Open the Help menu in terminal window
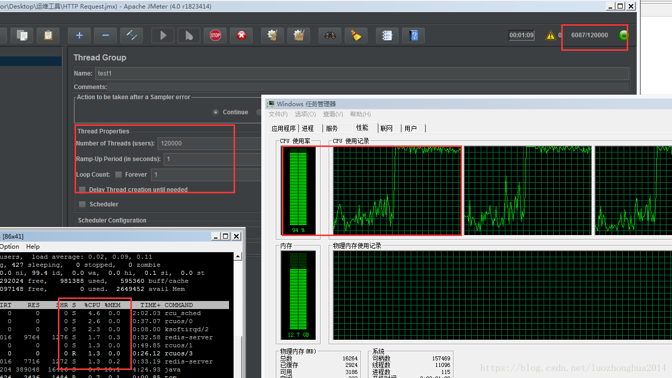This screenshot has height=378, width=672. (x=33, y=247)
